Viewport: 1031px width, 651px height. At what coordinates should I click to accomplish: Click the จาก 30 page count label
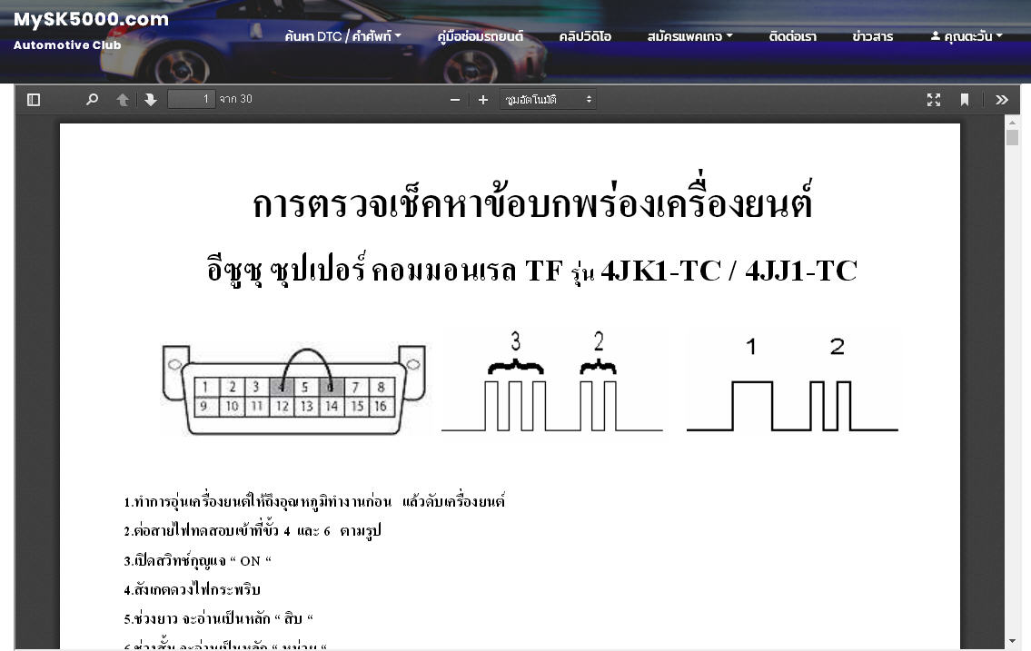[x=236, y=99]
